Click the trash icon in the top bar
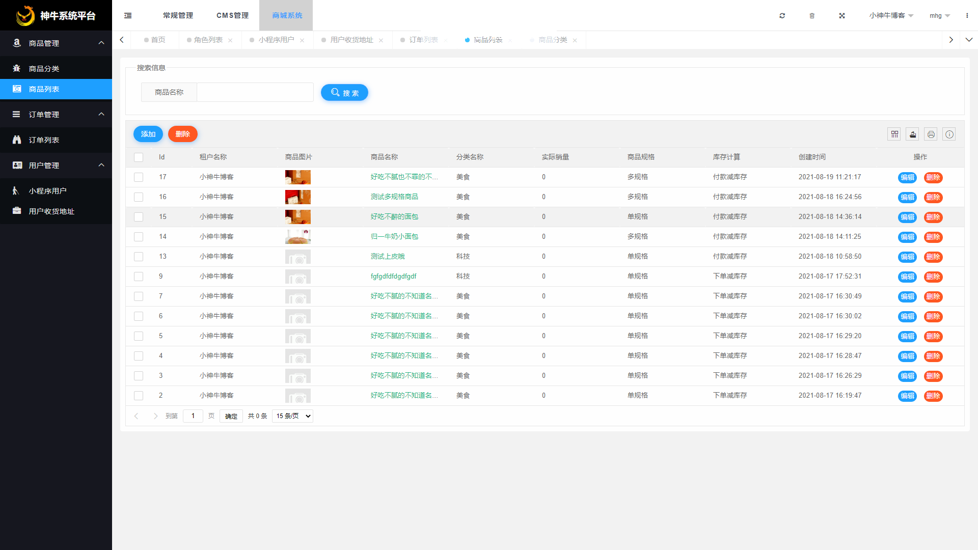 tap(812, 16)
